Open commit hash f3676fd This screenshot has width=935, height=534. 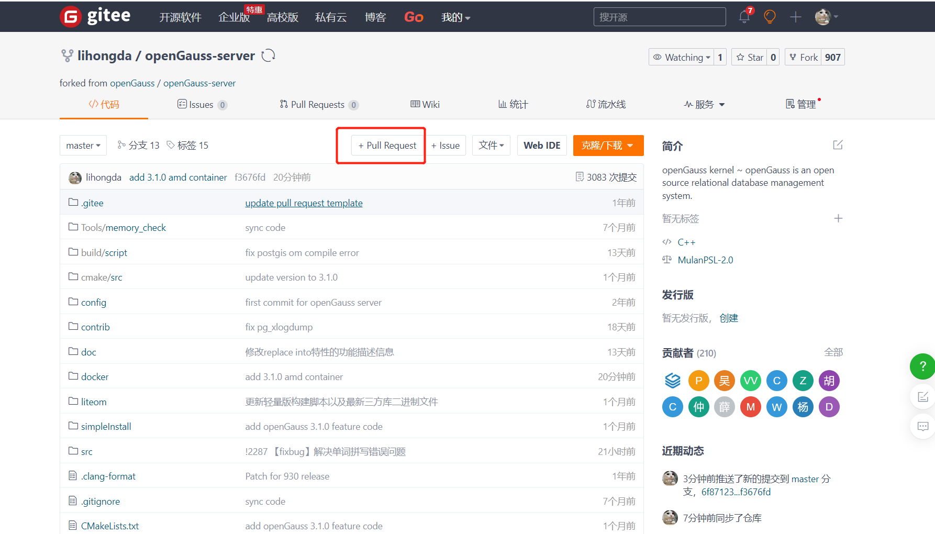(250, 177)
